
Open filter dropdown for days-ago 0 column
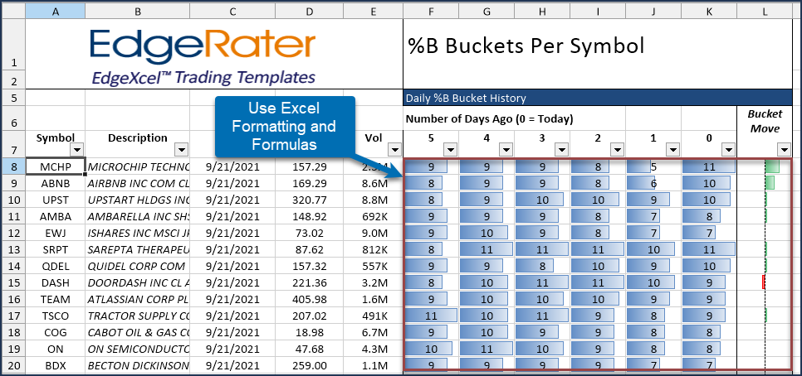pos(730,149)
